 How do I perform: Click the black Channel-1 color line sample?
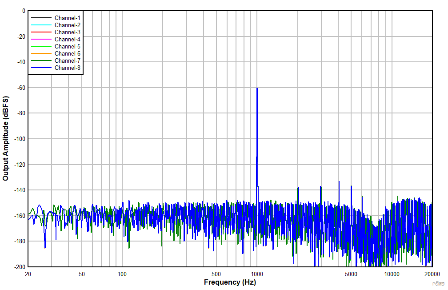click(x=42, y=18)
